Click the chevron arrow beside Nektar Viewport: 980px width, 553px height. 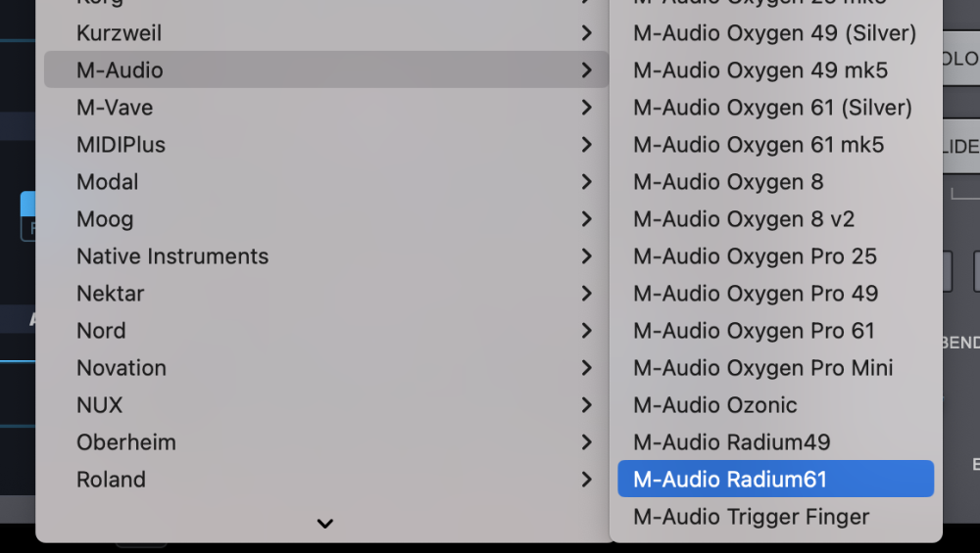[x=586, y=294]
